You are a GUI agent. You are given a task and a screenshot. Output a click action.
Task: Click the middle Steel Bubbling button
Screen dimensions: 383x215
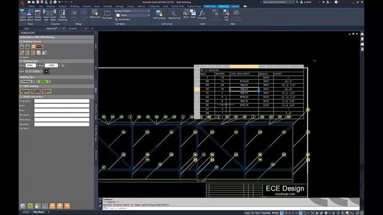tap(36, 91)
